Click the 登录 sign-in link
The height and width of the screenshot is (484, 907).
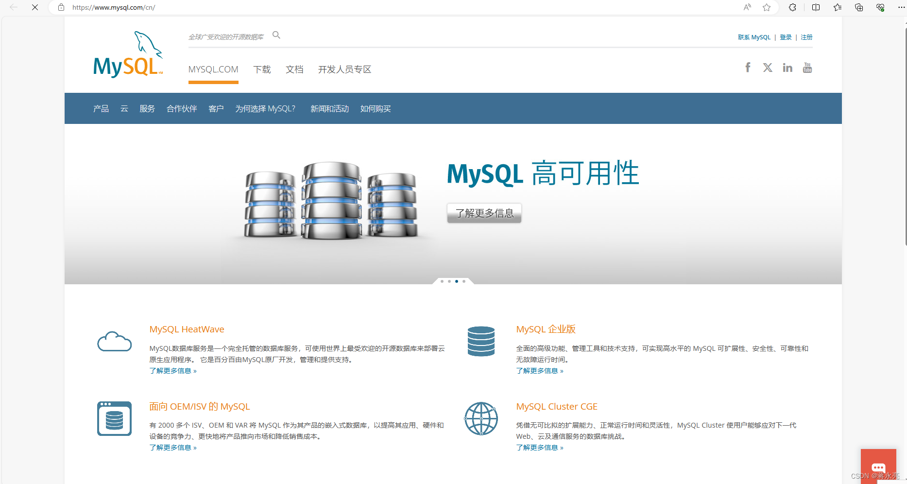tap(786, 37)
